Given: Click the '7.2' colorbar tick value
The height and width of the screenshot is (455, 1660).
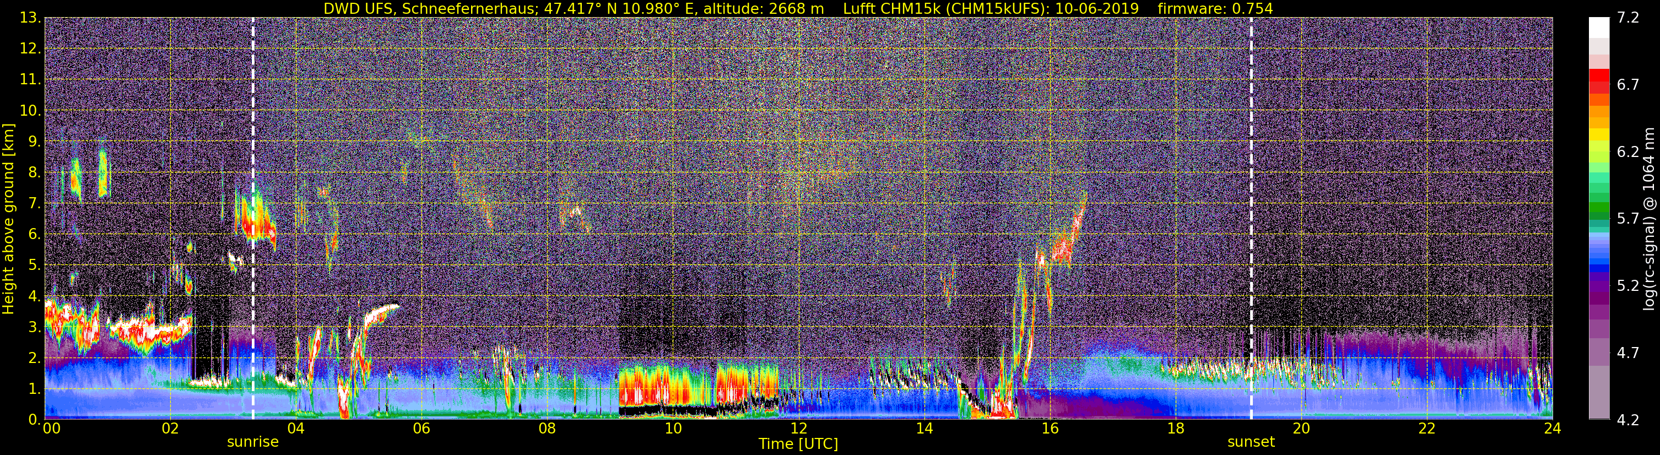Looking at the screenshot, I should (x=1627, y=18).
